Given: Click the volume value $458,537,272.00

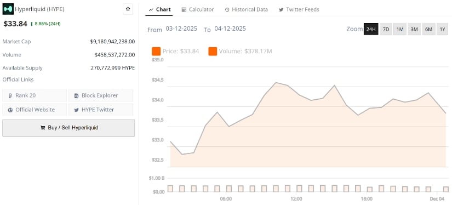Looking at the screenshot, I should pyautogui.click(x=115, y=55).
